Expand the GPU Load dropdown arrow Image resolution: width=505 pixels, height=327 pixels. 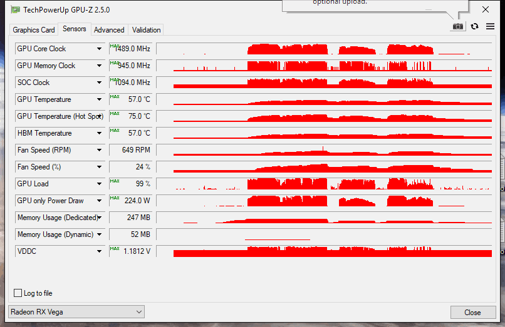(99, 184)
